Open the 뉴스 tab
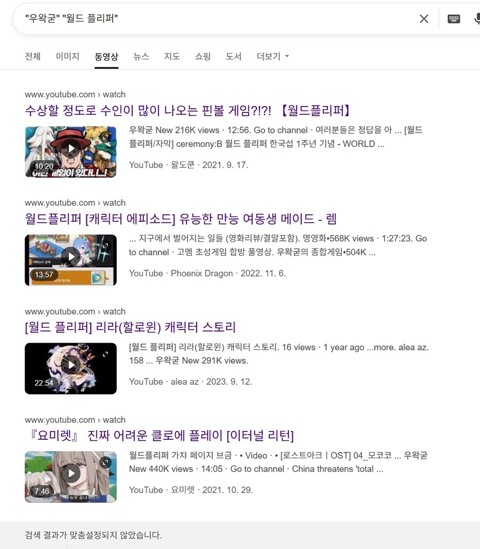This screenshot has height=549, width=480. [141, 56]
